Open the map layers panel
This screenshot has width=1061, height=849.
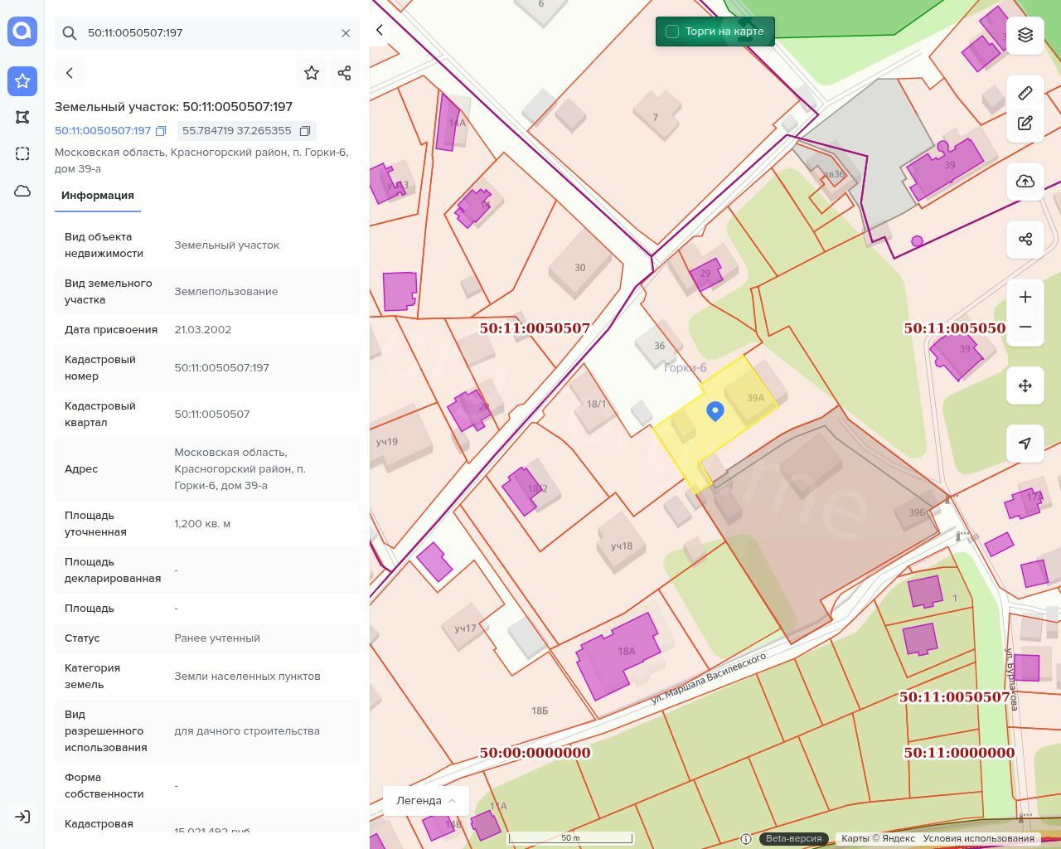(x=1025, y=35)
